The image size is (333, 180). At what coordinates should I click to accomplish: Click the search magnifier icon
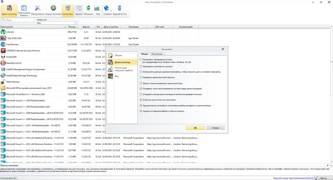3,20
